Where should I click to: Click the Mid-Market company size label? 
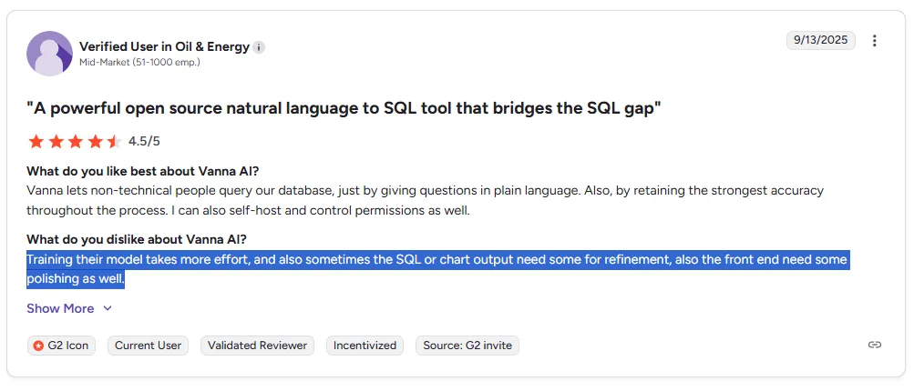pyautogui.click(x=139, y=63)
